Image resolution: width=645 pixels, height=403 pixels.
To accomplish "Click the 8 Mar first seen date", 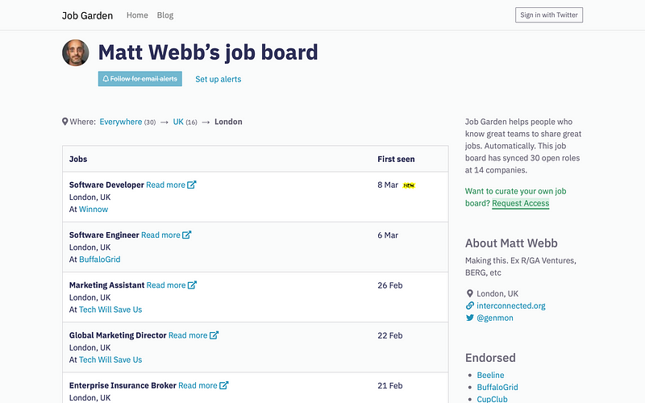I will tap(388, 185).
